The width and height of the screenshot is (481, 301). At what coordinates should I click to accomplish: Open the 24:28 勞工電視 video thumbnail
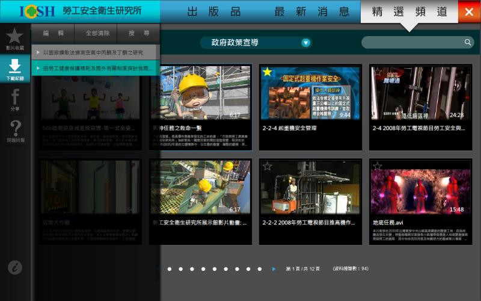[420, 93]
